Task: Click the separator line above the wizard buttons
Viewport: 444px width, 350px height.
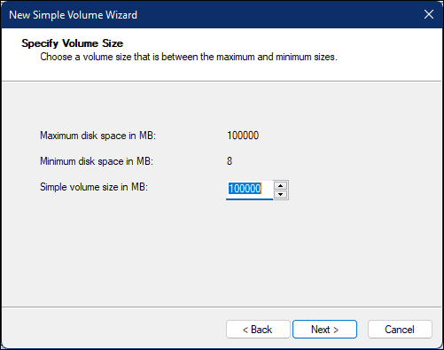Action: 222,307
